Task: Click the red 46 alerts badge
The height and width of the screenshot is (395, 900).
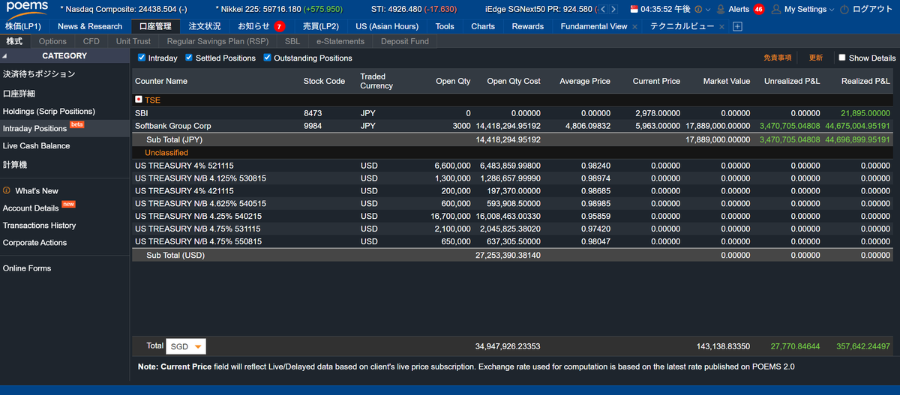Action: click(x=758, y=10)
